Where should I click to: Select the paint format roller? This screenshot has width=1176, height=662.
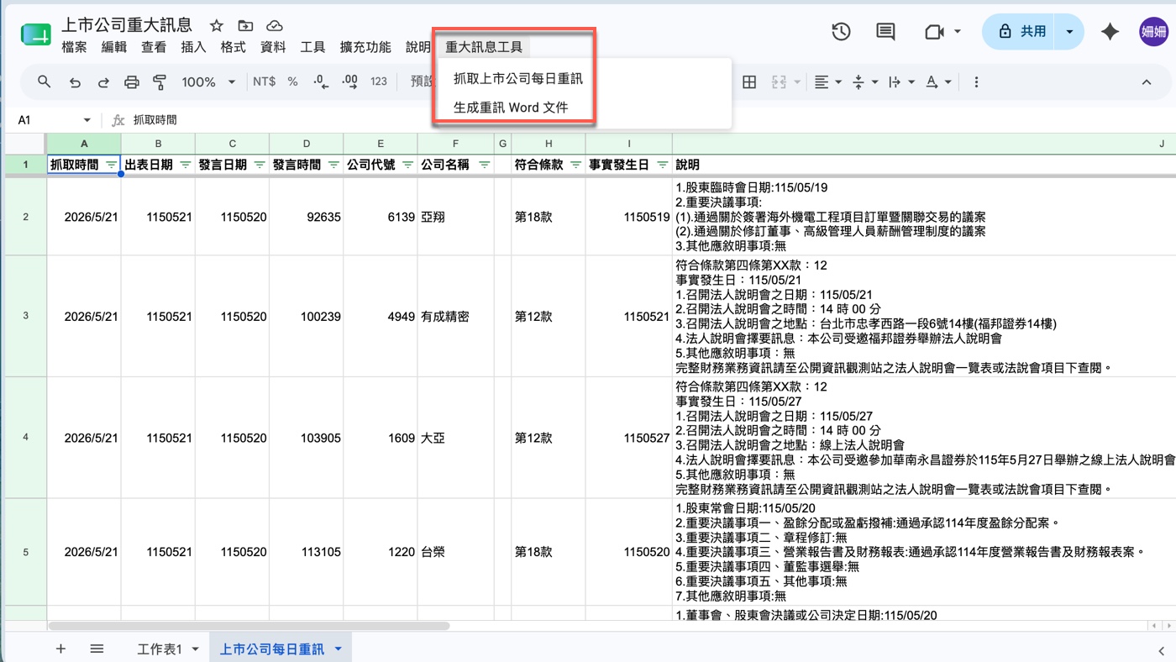160,81
